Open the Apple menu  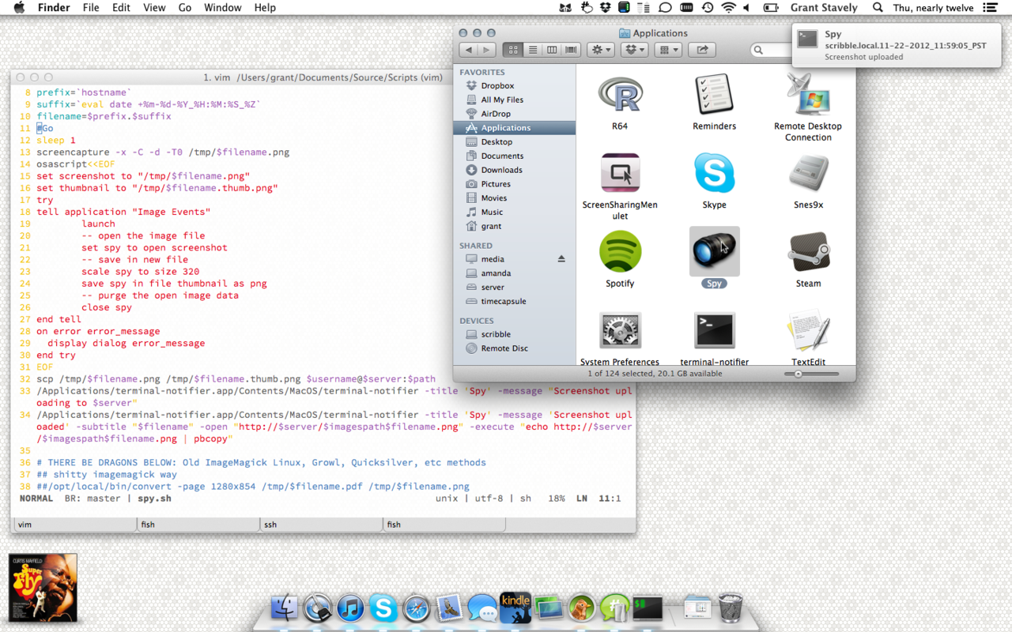(x=20, y=8)
